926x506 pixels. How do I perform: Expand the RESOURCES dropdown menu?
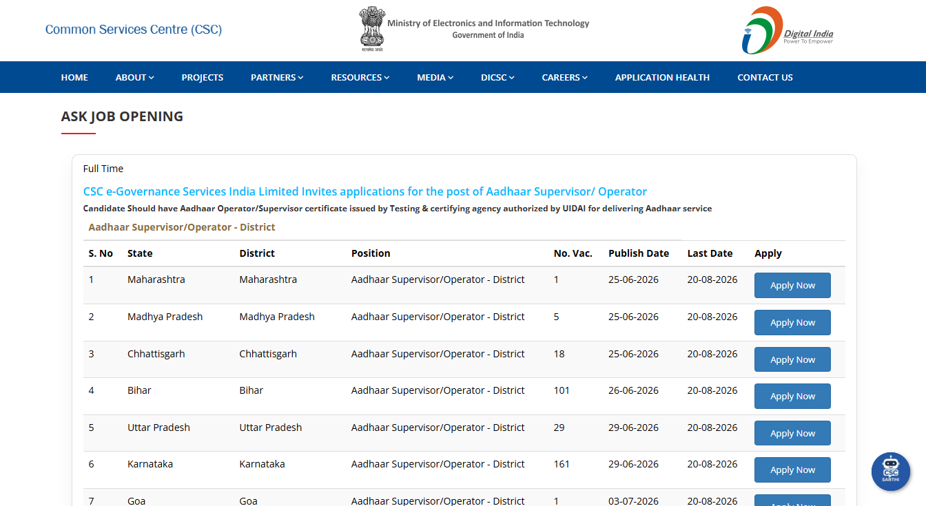[x=360, y=78]
